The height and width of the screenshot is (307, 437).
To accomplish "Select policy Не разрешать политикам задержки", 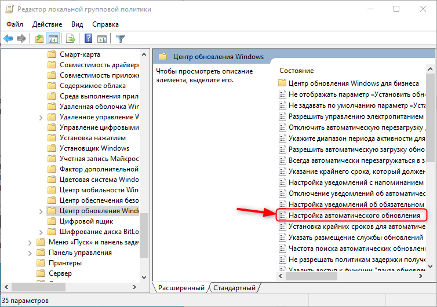I will 352,260.
